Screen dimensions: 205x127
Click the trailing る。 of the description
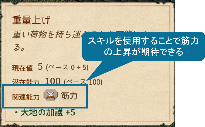19,48
